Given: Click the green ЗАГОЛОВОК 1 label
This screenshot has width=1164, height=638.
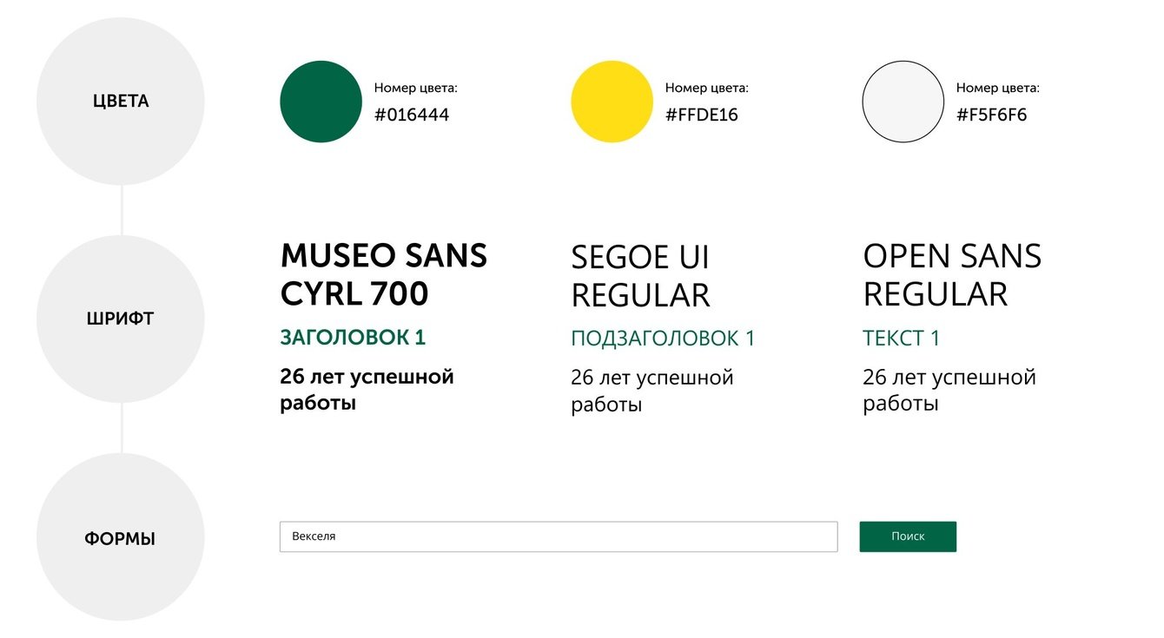Looking at the screenshot, I should tap(353, 338).
